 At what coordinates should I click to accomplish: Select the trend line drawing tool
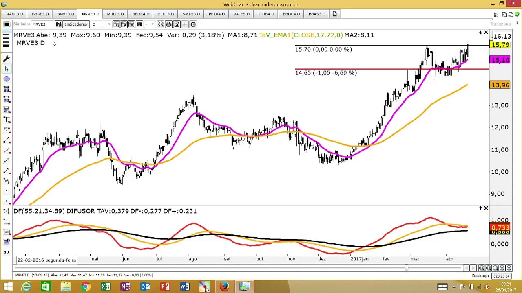point(7,140)
